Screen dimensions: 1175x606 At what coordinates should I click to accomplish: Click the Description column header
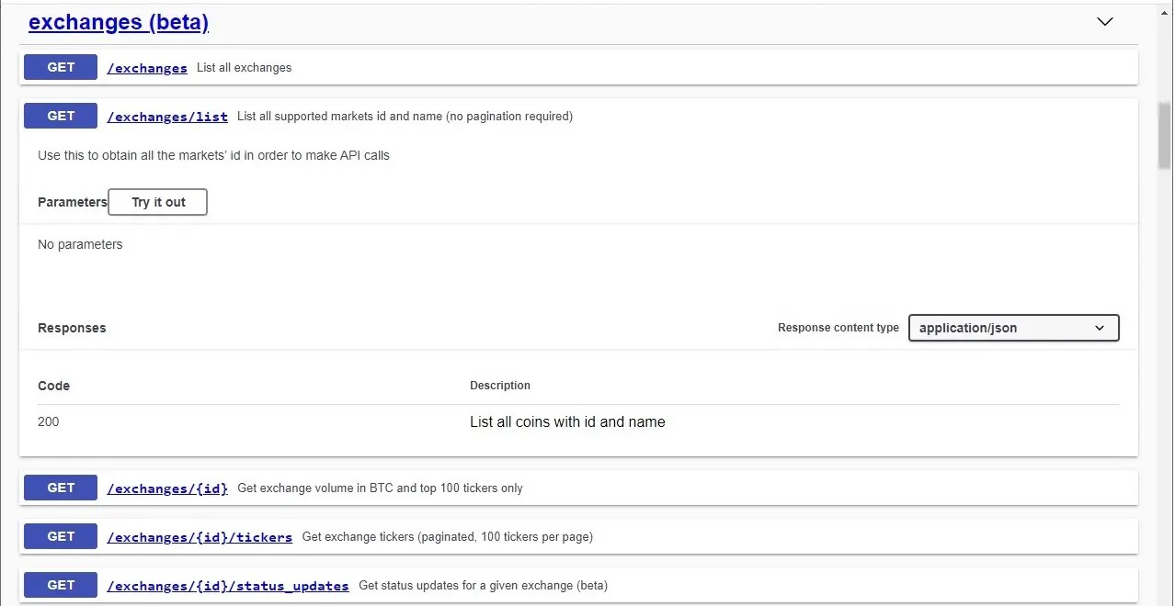[500, 386]
